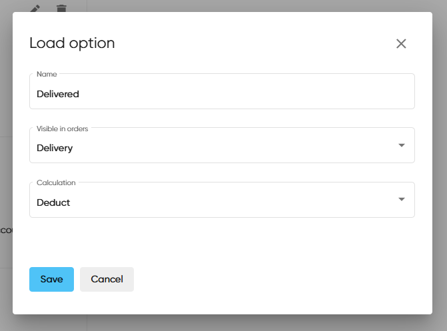
Task: Click the caret arrow in Calculation field
Action: click(401, 199)
